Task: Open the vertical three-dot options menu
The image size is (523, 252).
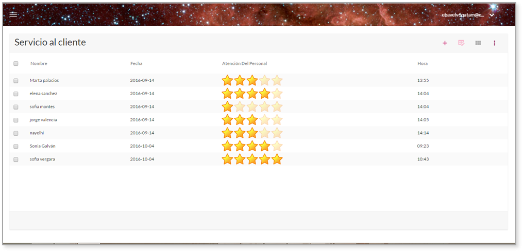Action: click(x=495, y=43)
